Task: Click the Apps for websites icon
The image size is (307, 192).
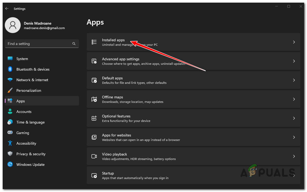Action: point(94,137)
